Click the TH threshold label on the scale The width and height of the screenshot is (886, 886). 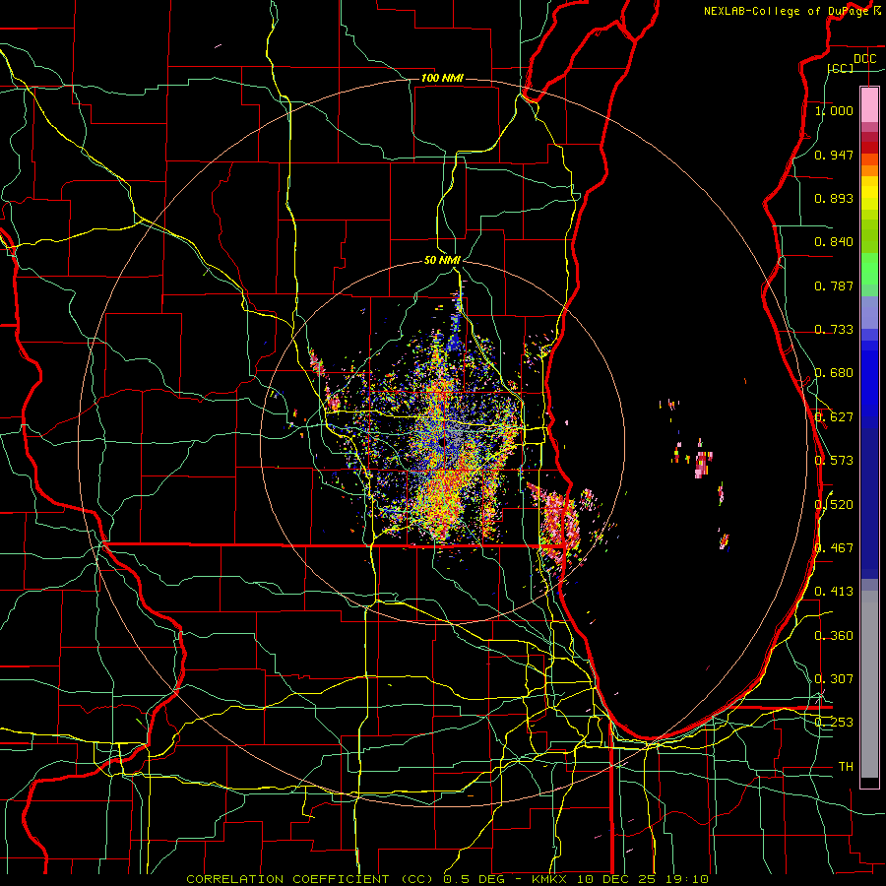846,767
